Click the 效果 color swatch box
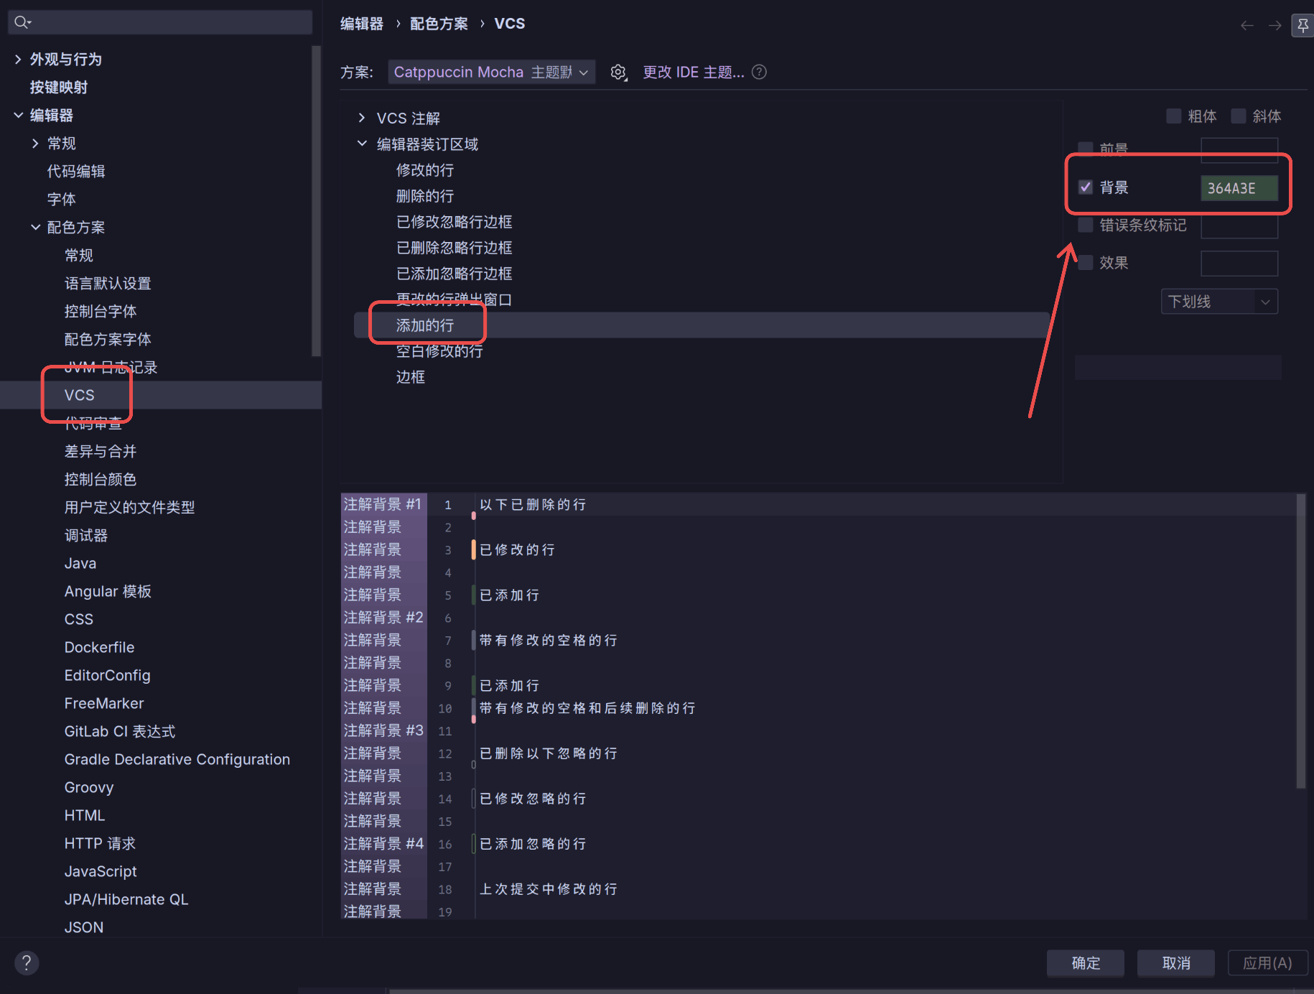Screen dimensions: 1314x994 [x=1239, y=264]
